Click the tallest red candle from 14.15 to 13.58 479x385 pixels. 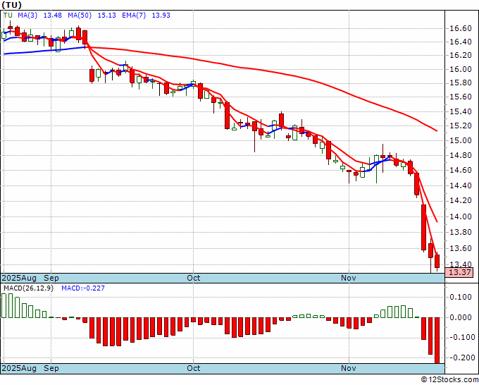[x=424, y=228]
